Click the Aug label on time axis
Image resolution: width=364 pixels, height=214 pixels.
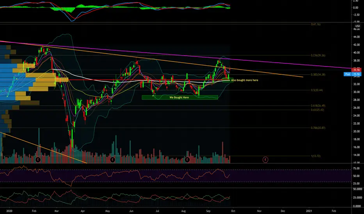pos(184,211)
